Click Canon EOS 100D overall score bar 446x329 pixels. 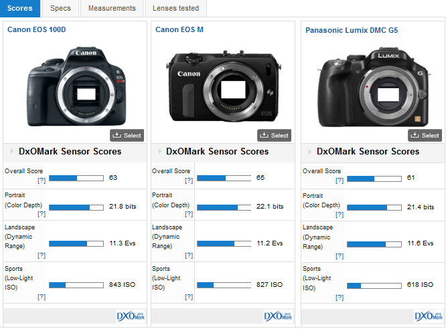click(76, 178)
